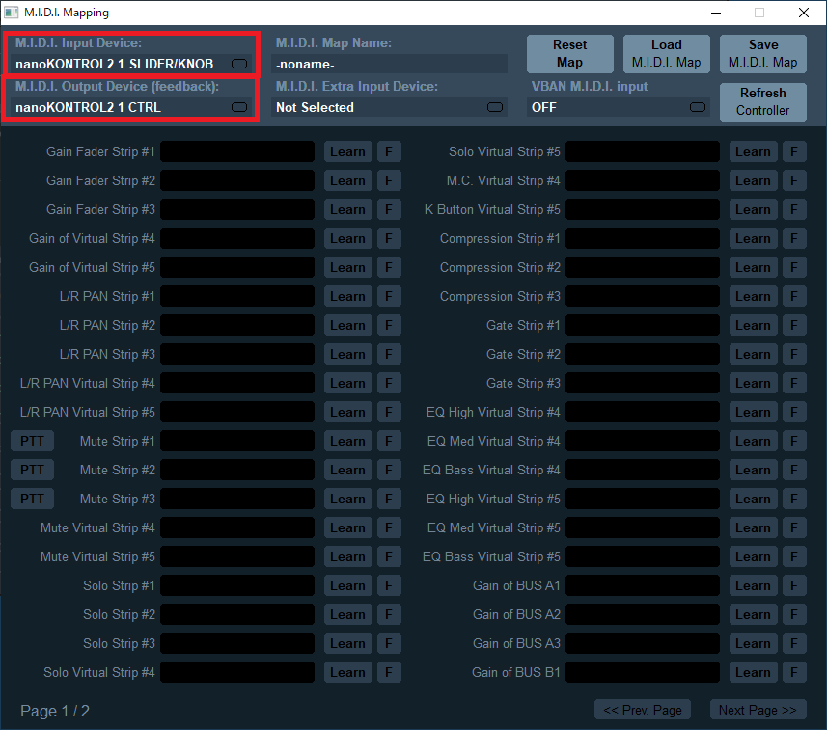Click Load M.I.D.I. Map button
This screenshot has width=827, height=730.
[666, 54]
